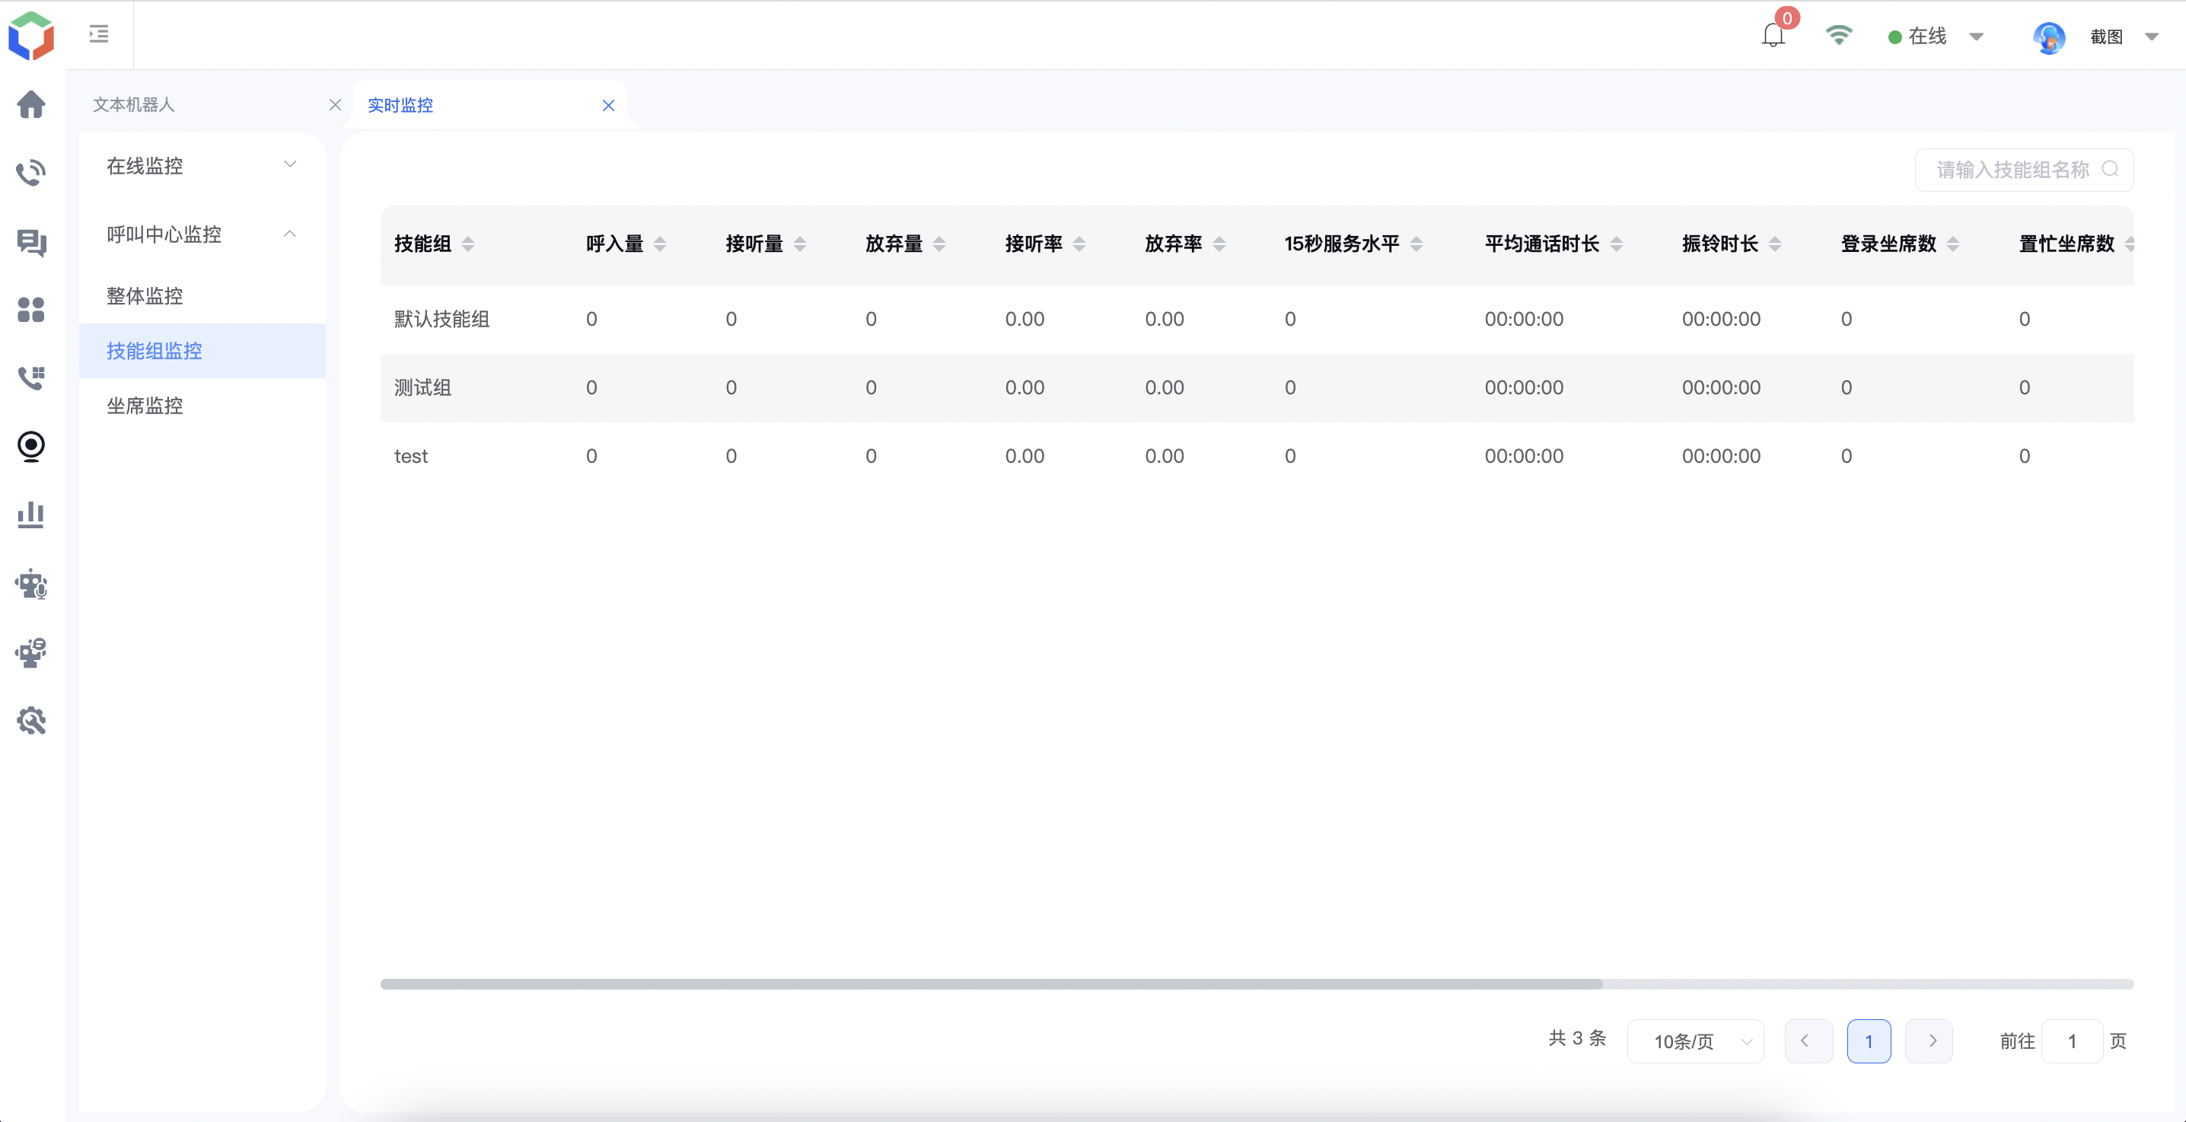This screenshot has width=2186, height=1122.
Task: Click the 默认技能组 row name
Action: [442, 319]
